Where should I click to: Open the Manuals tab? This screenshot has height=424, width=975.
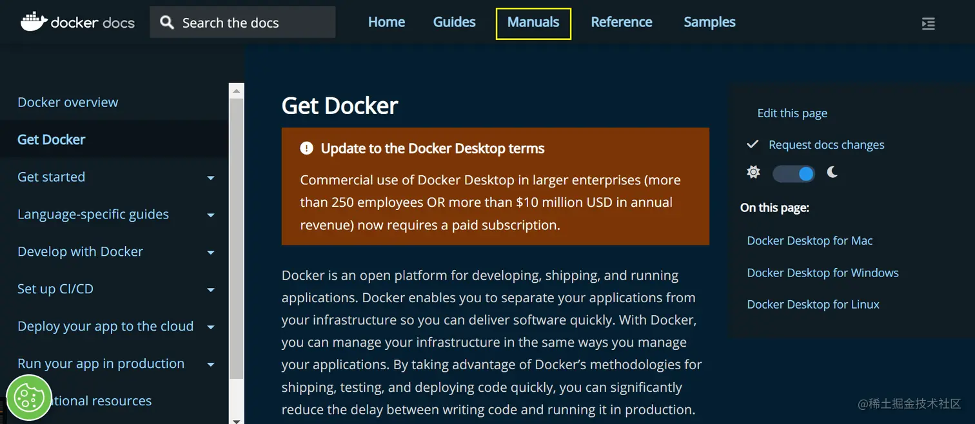click(x=533, y=23)
